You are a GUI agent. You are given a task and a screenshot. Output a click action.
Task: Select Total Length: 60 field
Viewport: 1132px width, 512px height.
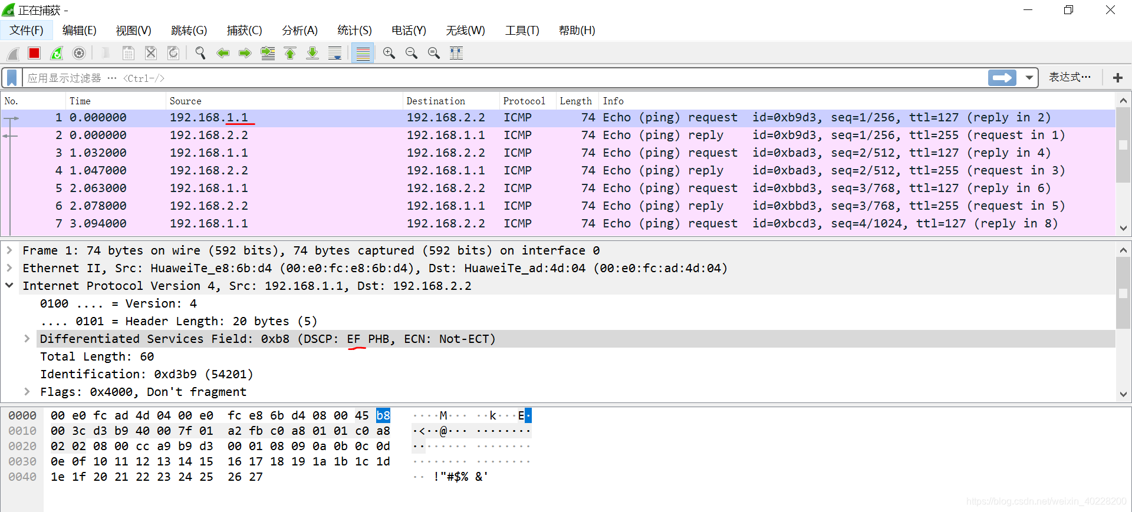tap(97, 356)
